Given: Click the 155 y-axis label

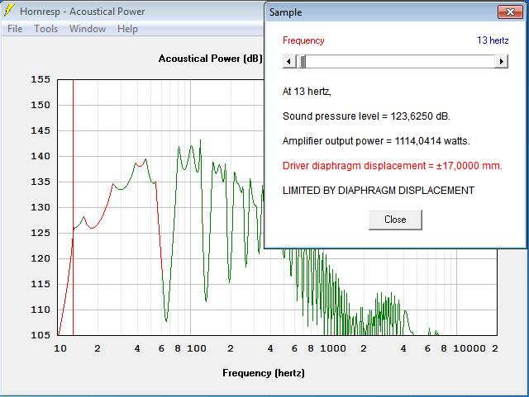Looking at the screenshot, I should 41,79.
